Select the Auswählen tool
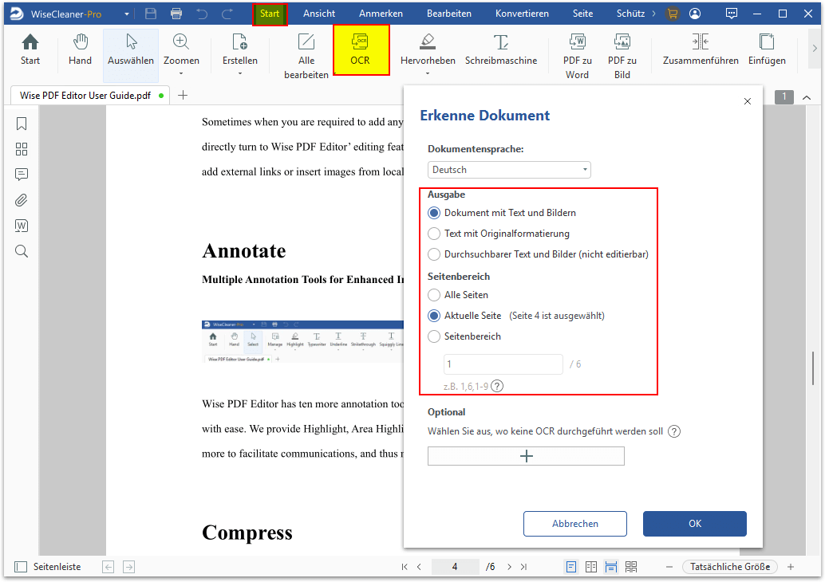825x582 pixels. [x=131, y=55]
